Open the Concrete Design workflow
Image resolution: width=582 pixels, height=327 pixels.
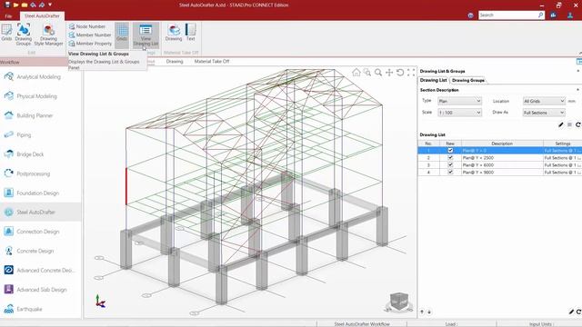[x=41, y=251]
